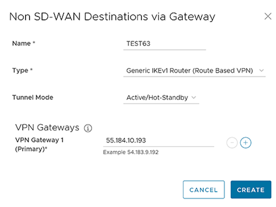Click the Active/Hot-Standby tunnel mode value
This screenshot has height=207, width=276.
(157, 98)
